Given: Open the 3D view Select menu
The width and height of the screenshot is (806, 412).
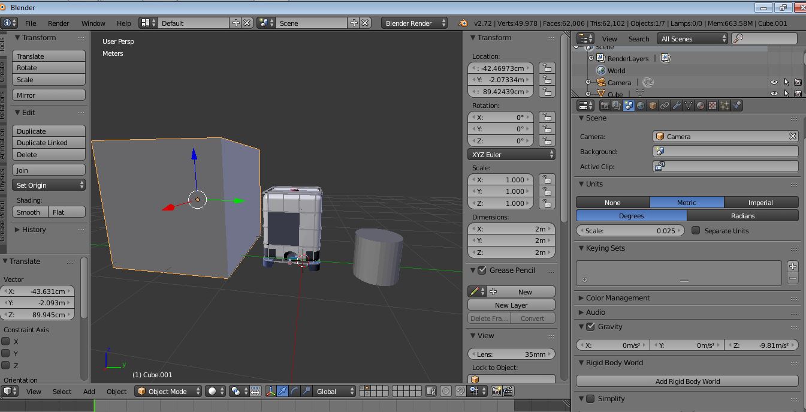Looking at the screenshot, I should pos(62,391).
